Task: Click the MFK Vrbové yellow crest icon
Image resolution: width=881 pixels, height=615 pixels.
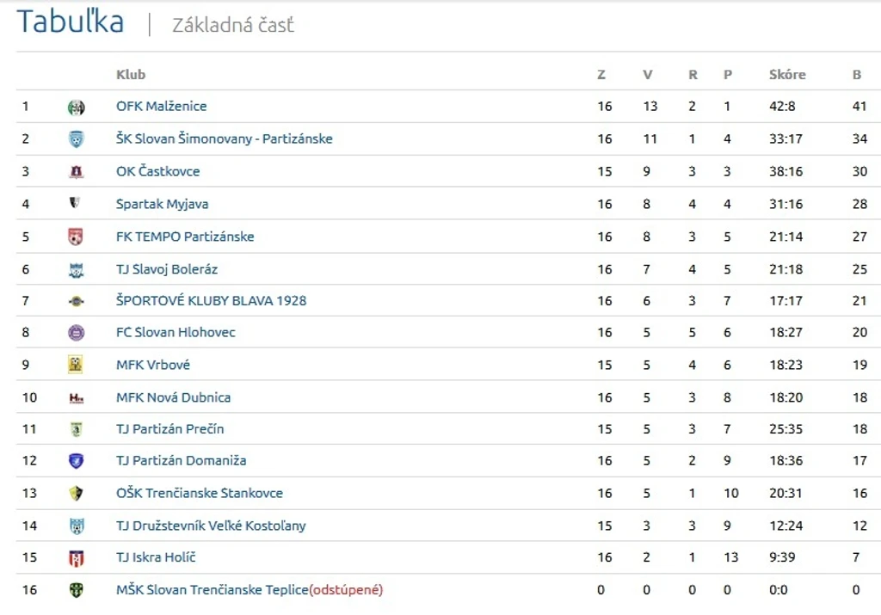Action: click(x=76, y=365)
